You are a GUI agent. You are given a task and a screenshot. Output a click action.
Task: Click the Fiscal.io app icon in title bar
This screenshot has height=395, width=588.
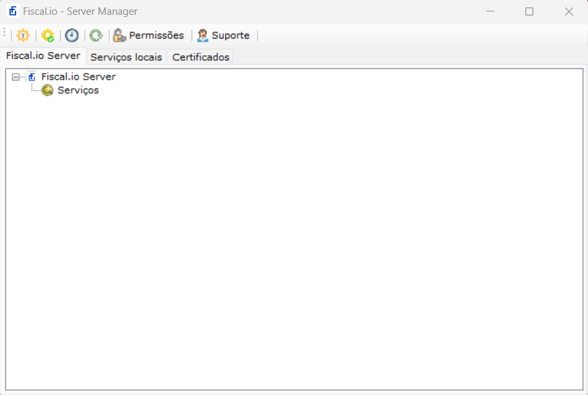pos(13,11)
